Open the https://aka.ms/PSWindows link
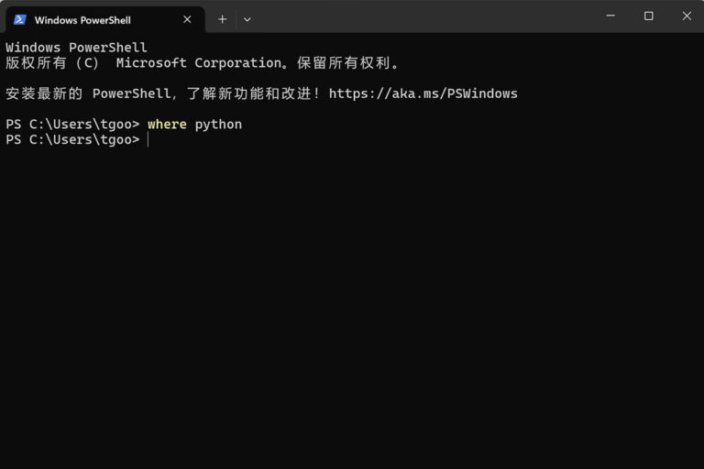The image size is (704, 469). 423,93
